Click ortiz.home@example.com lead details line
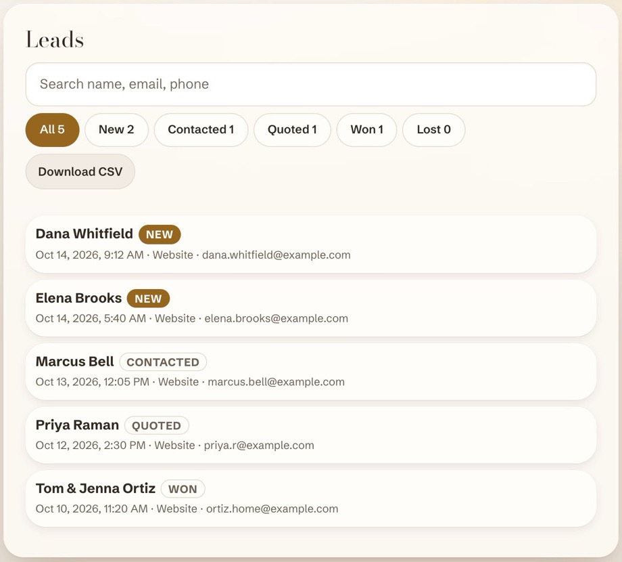Screen dimensions: 622x562 (x=187, y=509)
